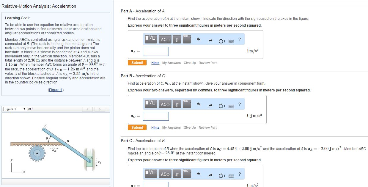Open Greek symbols ΑΣφ menu in Part A
The image size is (368, 187).
pyautogui.click(x=165, y=39)
